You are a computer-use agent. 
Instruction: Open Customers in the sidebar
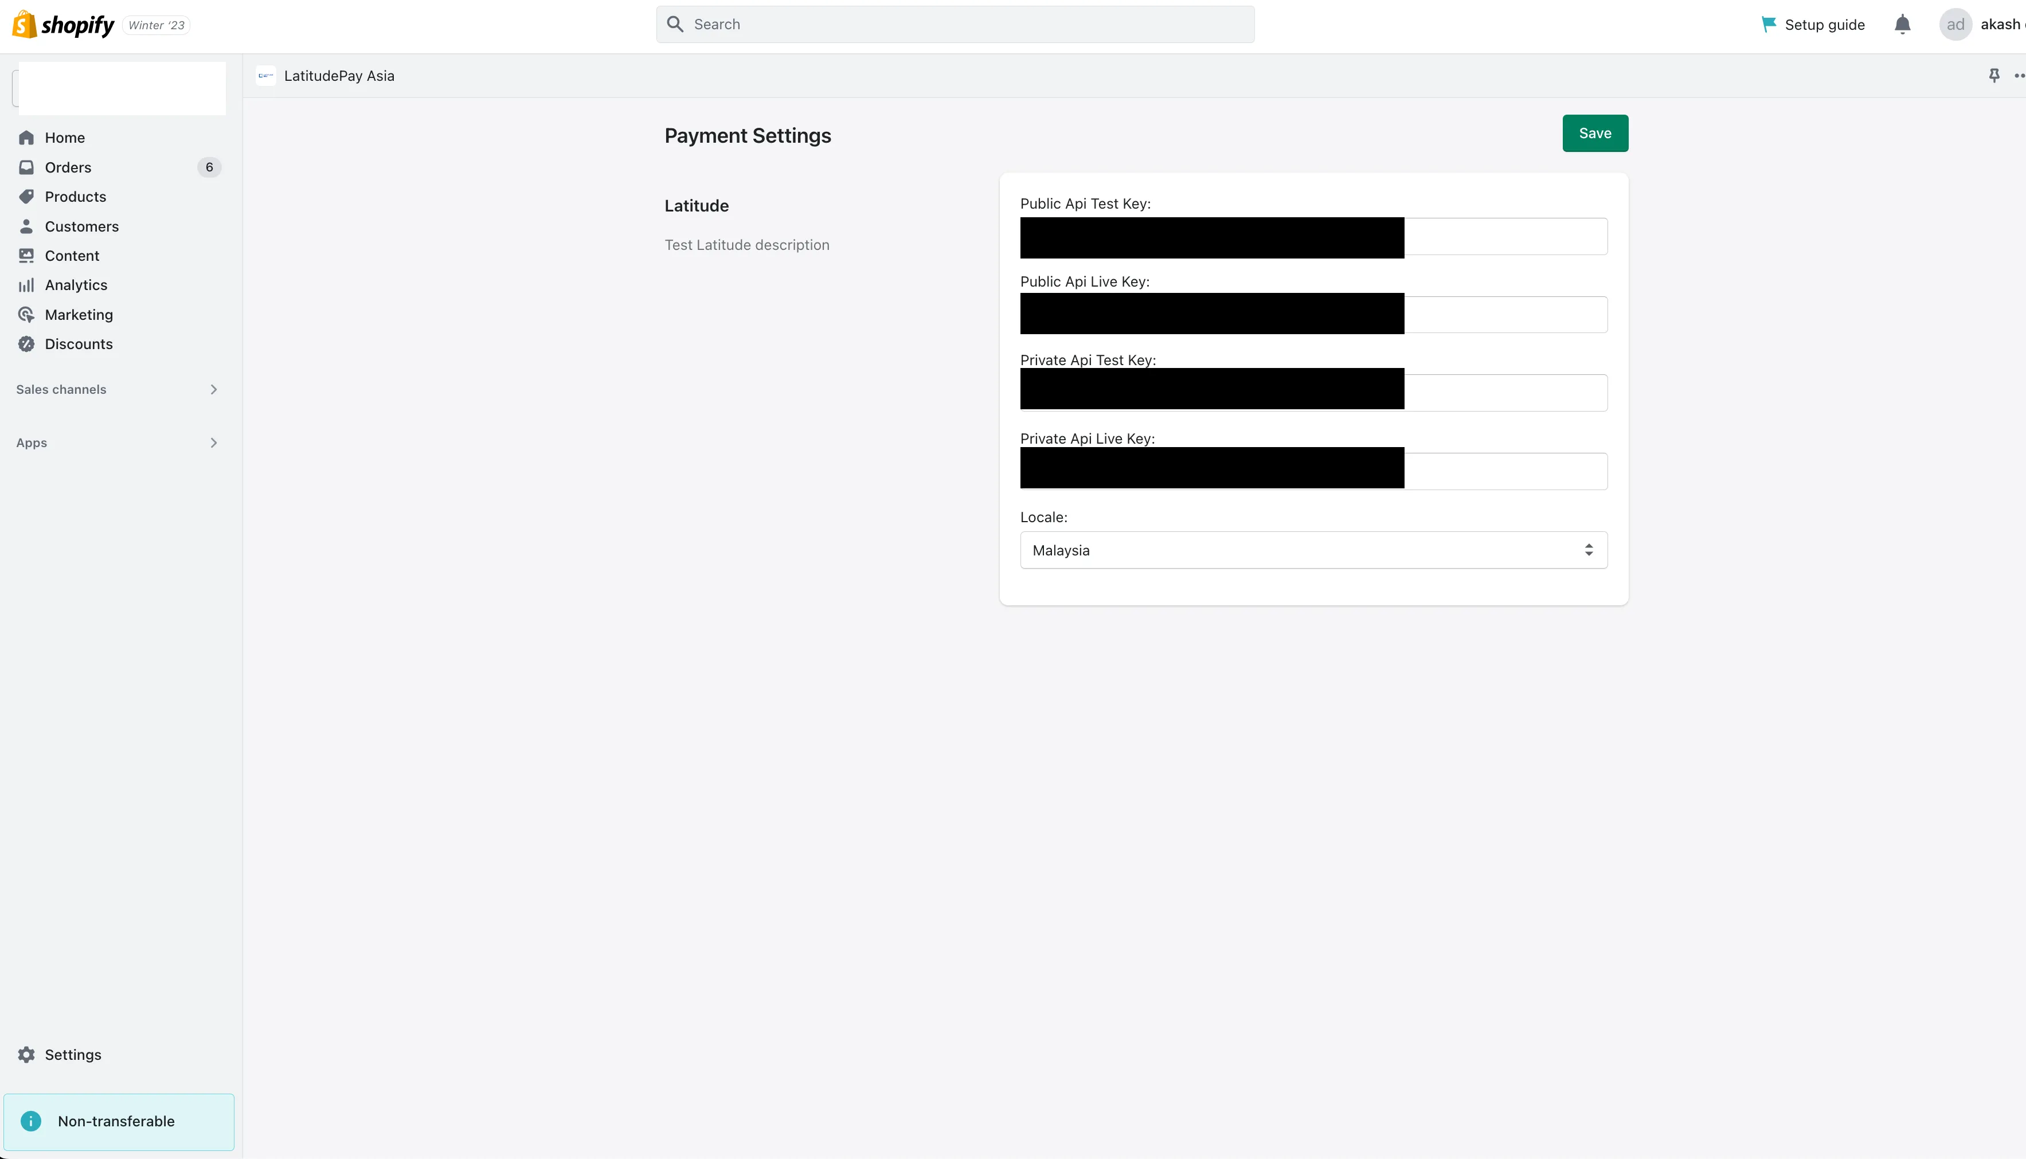[x=119, y=226]
